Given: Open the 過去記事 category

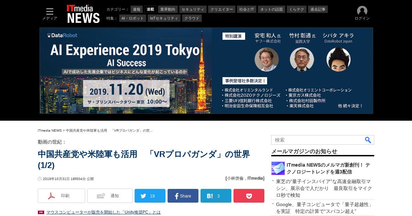Looking at the screenshot, I should pos(318,9).
